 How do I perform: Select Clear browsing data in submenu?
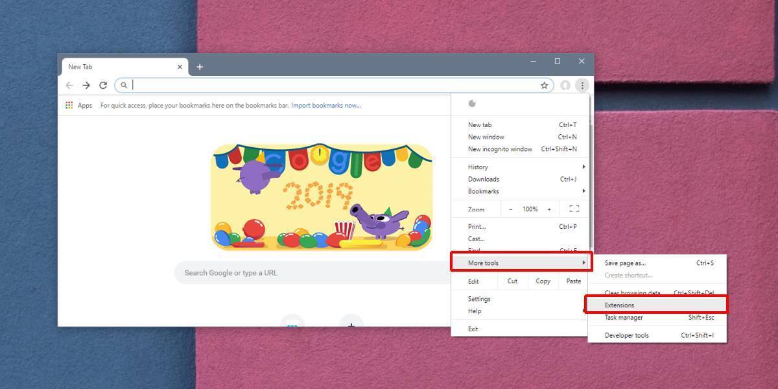click(657, 293)
